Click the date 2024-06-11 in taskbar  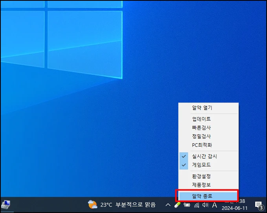[234, 208]
